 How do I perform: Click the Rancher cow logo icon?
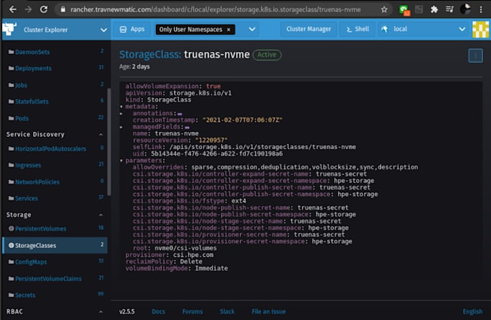(x=10, y=29)
